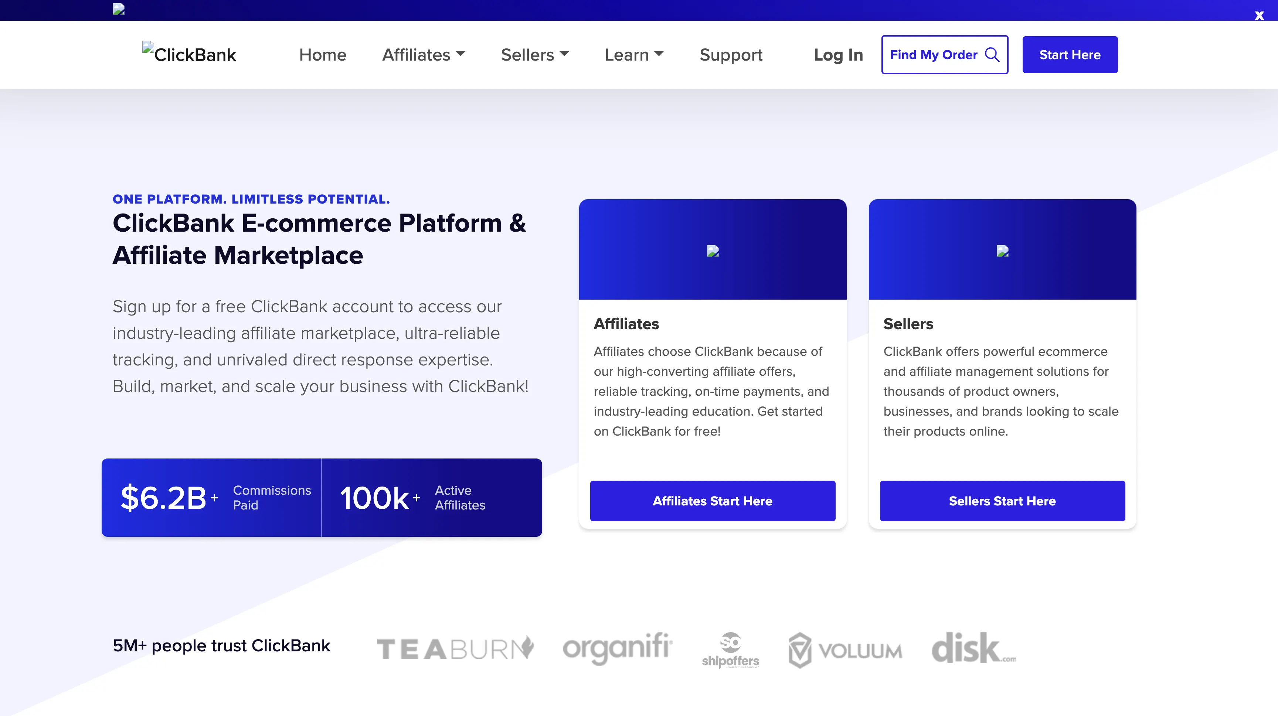Viewport: 1278px width, 716px height.
Task: Click the disk.com partner logo
Action: (973, 648)
